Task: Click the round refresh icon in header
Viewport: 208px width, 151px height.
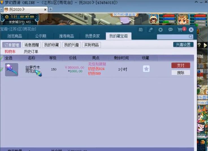Action: [161, 29]
